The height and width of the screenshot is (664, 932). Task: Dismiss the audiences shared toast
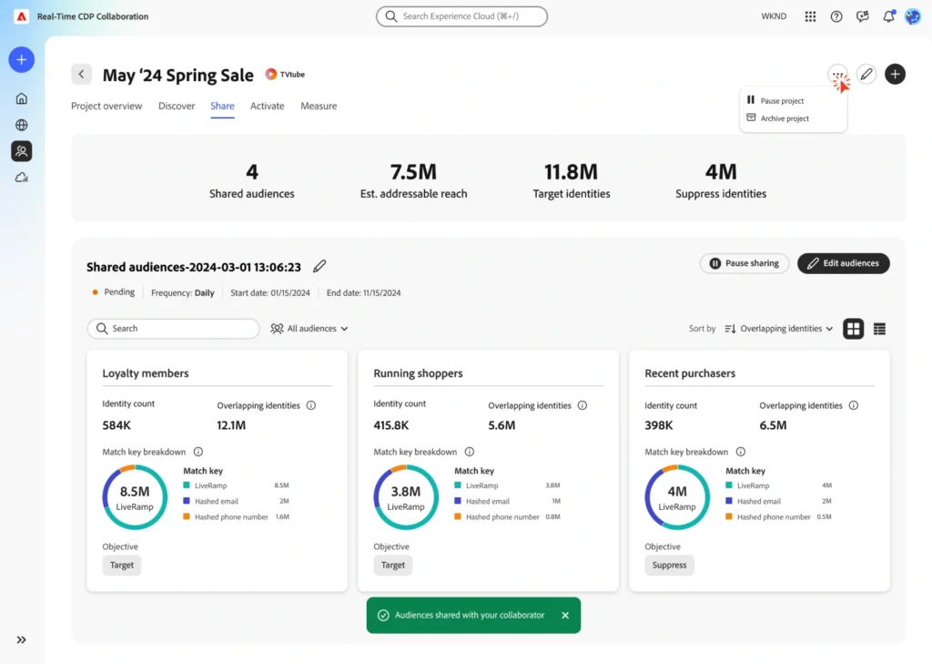[565, 615]
